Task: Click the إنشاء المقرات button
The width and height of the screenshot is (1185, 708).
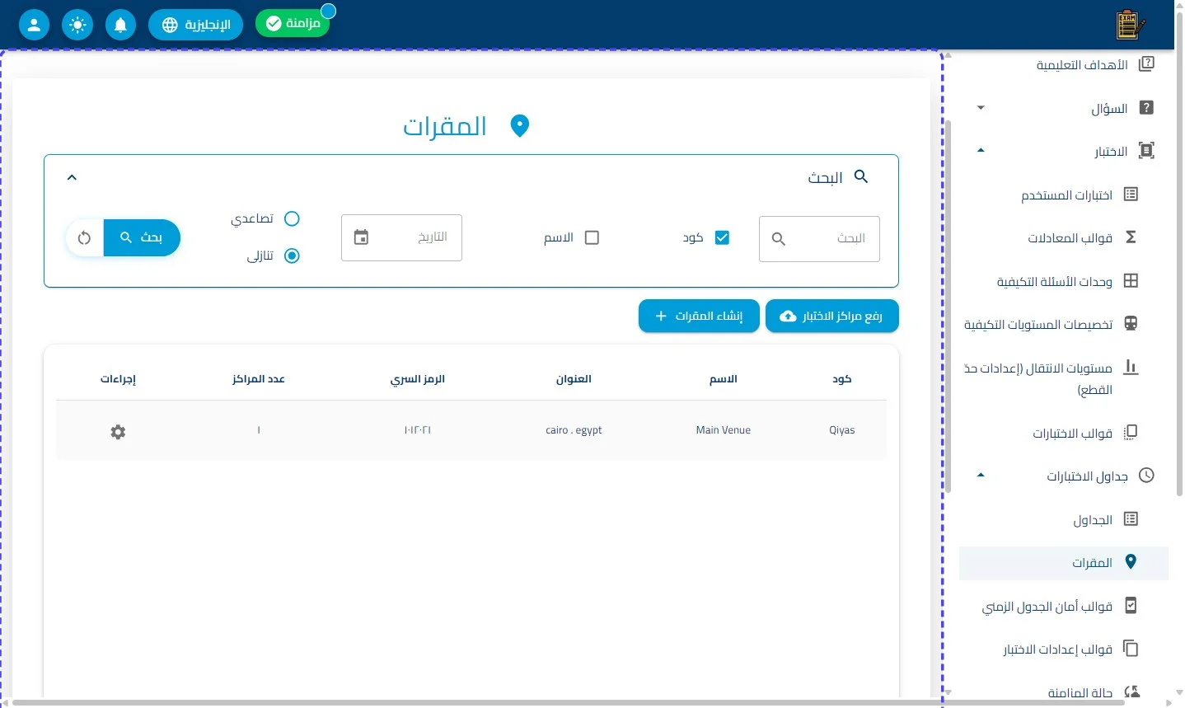Action: click(699, 316)
